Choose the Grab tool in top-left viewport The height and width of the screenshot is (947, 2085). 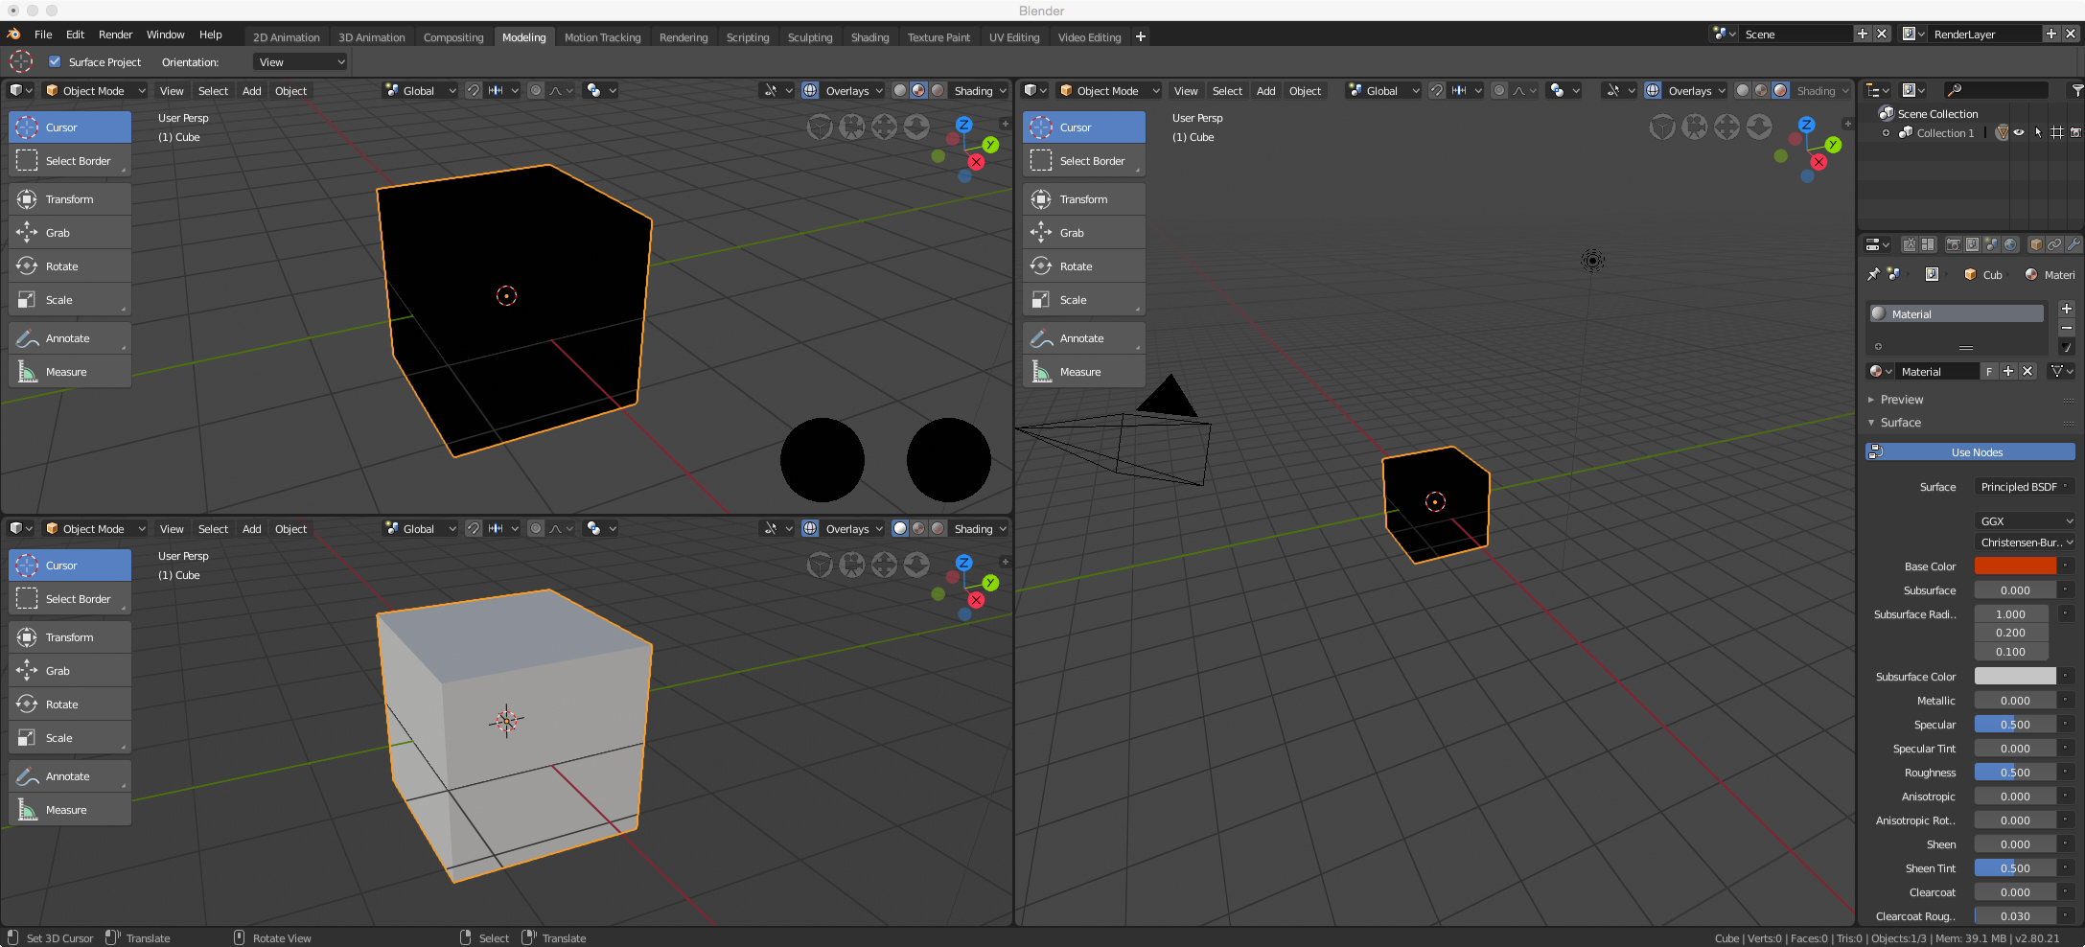point(70,233)
